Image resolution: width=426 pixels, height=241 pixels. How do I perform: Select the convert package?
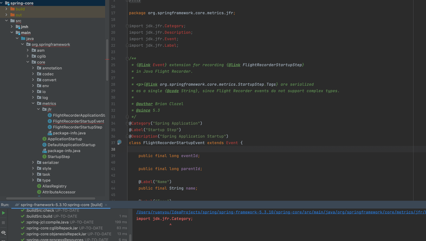coord(49,80)
